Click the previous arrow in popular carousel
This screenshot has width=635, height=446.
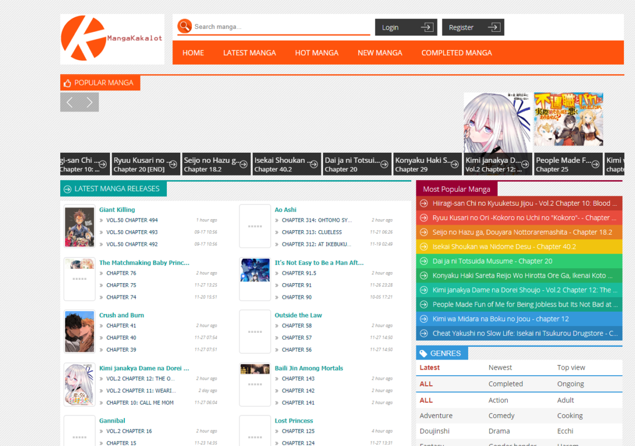[70, 103]
